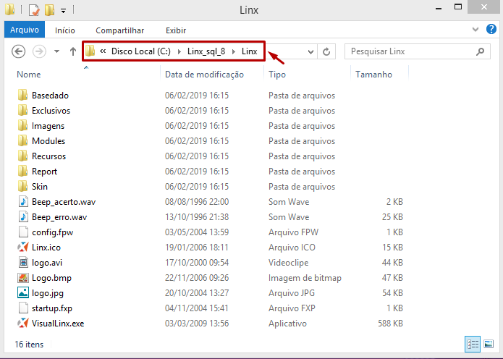Sort by the Data de modificação column header
This screenshot has width=503, height=359.
point(204,75)
